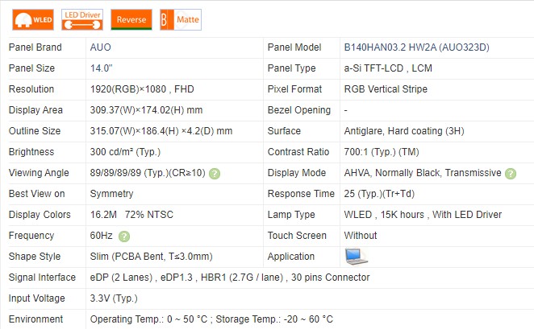Image resolution: width=534 pixels, height=329 pixels.
Task: Select the Response Time label
Action: pos(301,194)
